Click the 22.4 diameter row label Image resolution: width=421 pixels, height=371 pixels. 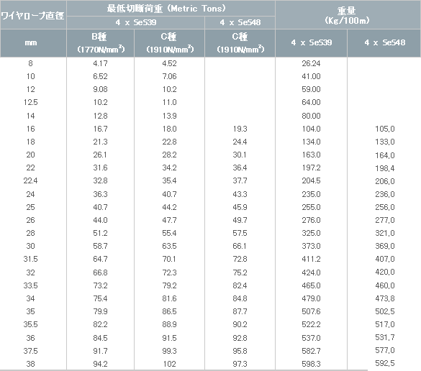[31, 180]
